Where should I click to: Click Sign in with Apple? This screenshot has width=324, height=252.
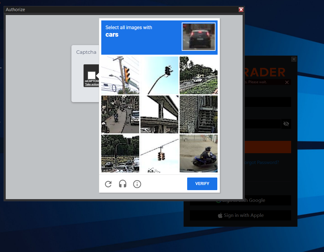tap(241, 215)
